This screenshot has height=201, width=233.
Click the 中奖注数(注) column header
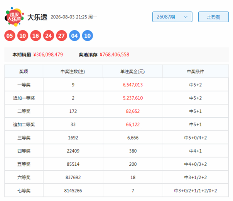click(73, 71)
